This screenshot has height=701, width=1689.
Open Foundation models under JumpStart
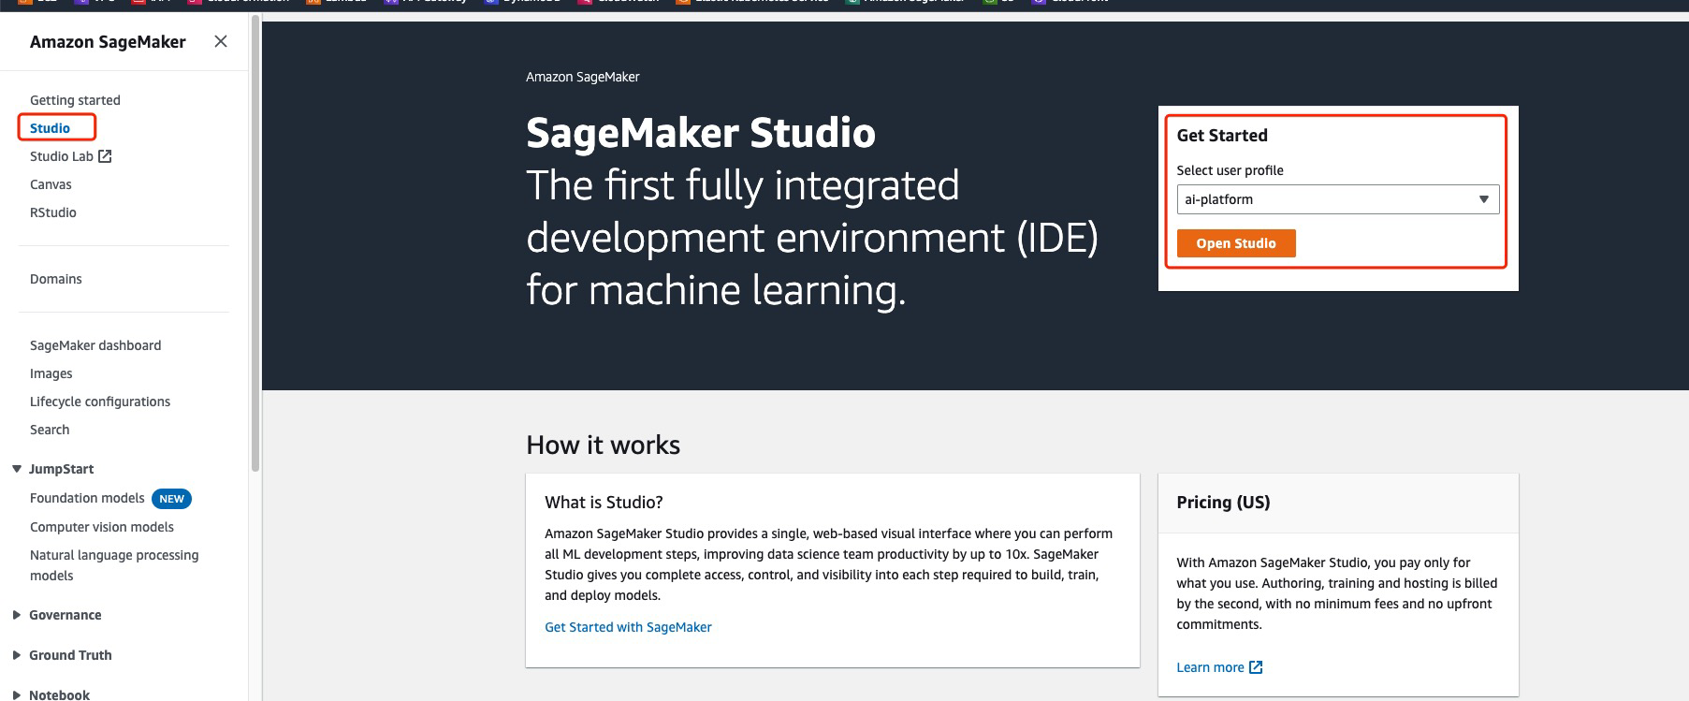tap(87, 498)
